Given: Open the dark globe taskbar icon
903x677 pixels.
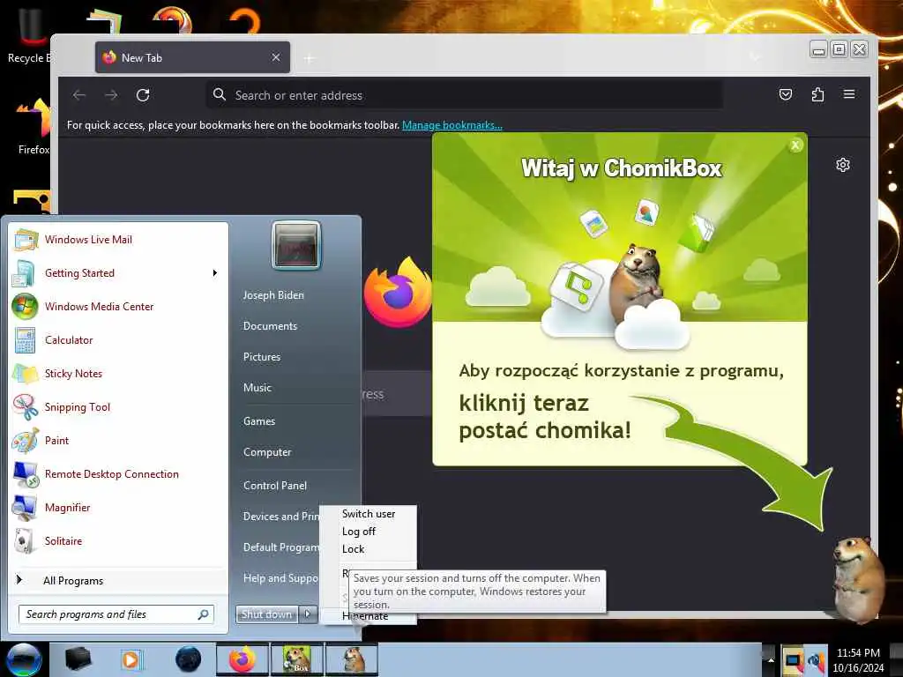Looking at the screenshot, I should click(189, 659).
